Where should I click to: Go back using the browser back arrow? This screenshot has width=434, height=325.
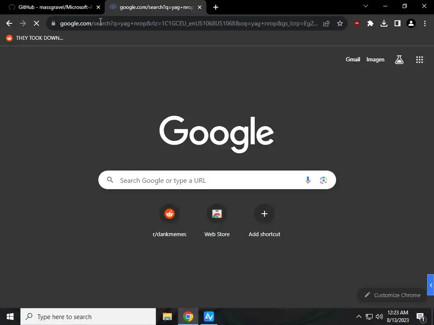[x=9, y=24]
